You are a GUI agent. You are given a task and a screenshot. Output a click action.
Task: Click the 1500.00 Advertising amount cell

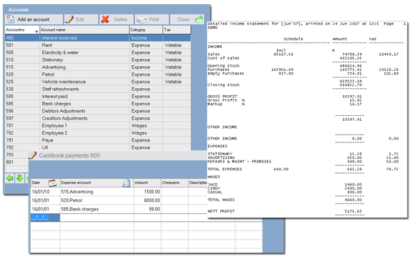point(148,192)
